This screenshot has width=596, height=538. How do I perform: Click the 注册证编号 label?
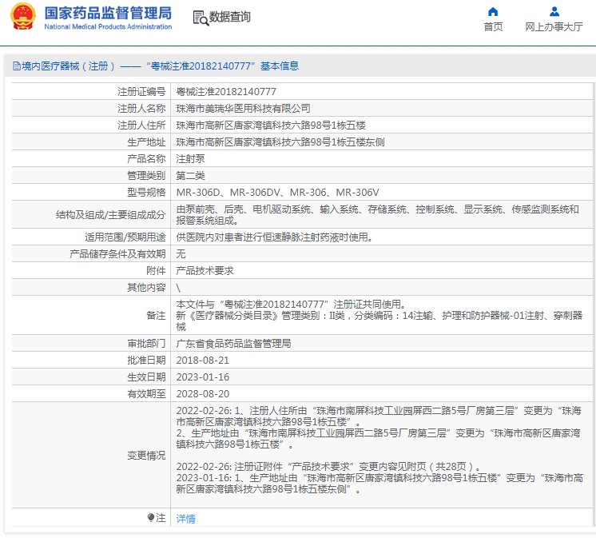[x=141, y=92]
